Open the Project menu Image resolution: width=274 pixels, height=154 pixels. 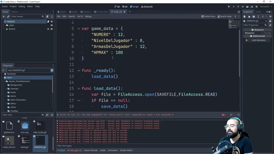(13, 6)
